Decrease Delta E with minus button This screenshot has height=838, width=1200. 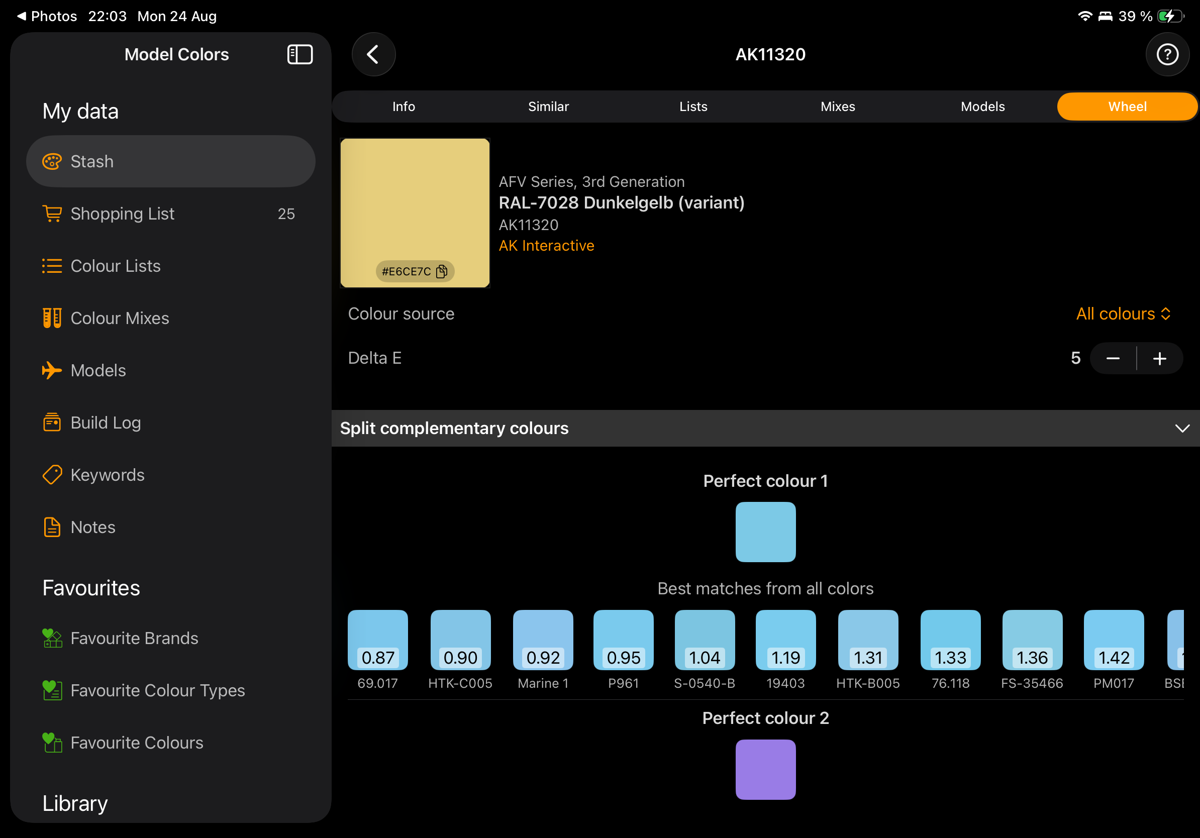point(1113,358)
